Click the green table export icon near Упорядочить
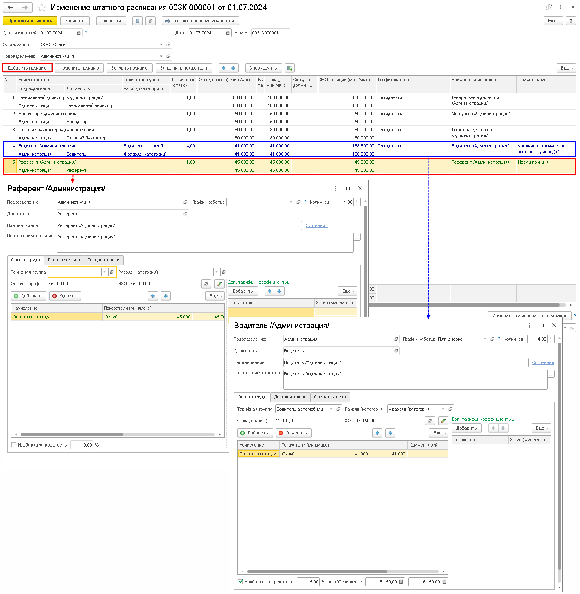This screenshot has width=580, height=594. pyautogui.click(x=290, y=68)
